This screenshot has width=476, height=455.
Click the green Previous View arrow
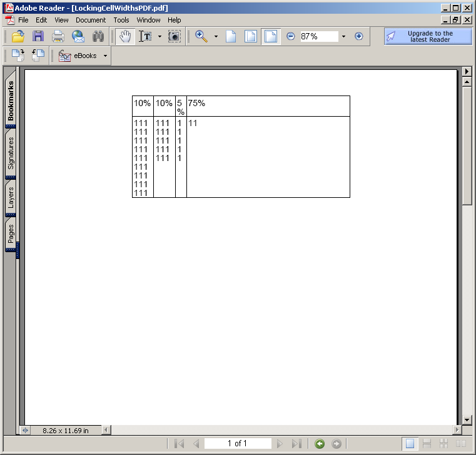[320, 444]
